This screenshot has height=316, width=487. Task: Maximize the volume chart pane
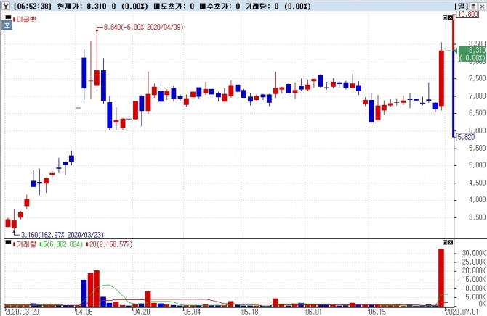pos(445,242)
